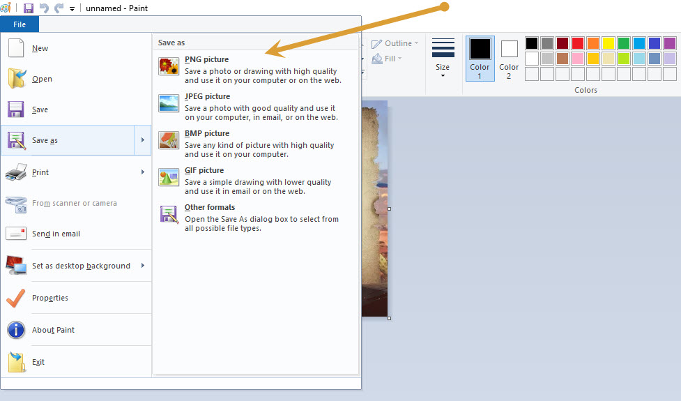
Task: Pick the lime green color swatch
Action: click(624, 58)
